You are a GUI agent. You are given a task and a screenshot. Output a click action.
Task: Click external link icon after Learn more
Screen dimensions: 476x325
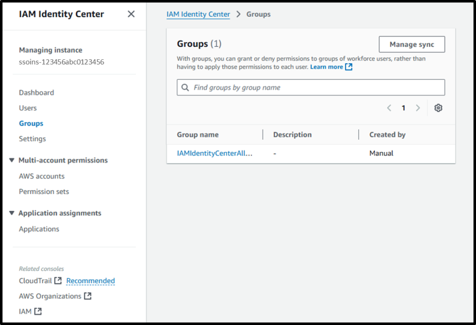349,67
